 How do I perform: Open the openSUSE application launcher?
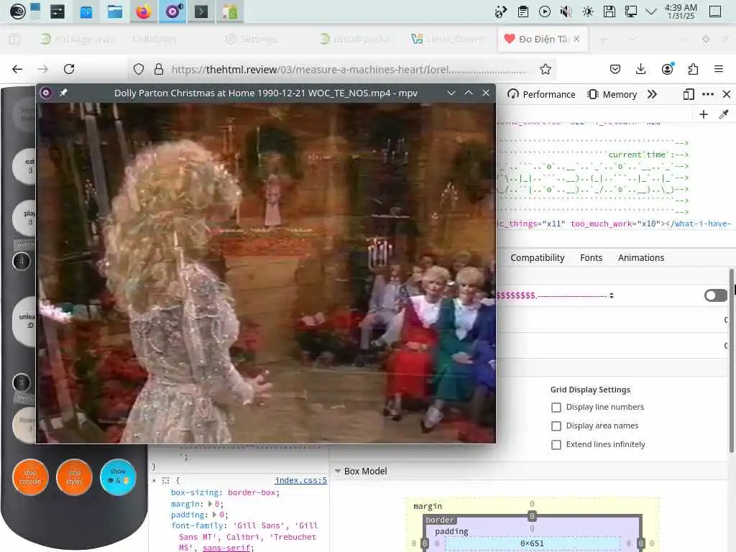pyautogui.click(x=17, y=11)
